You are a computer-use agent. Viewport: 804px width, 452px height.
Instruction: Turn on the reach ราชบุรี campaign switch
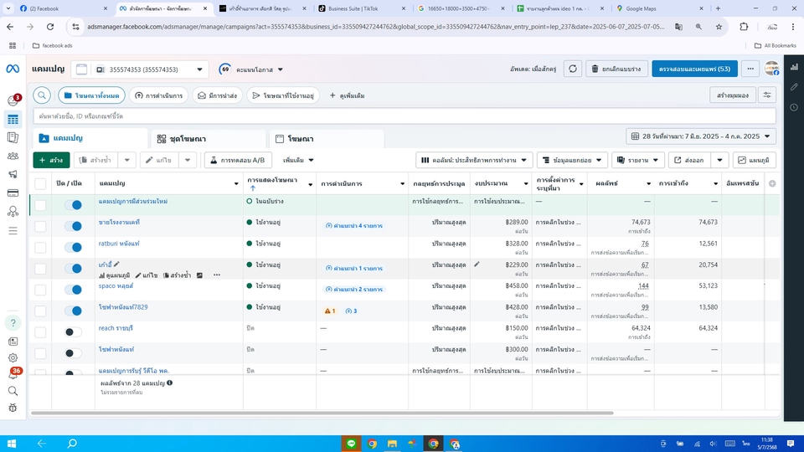74,332
